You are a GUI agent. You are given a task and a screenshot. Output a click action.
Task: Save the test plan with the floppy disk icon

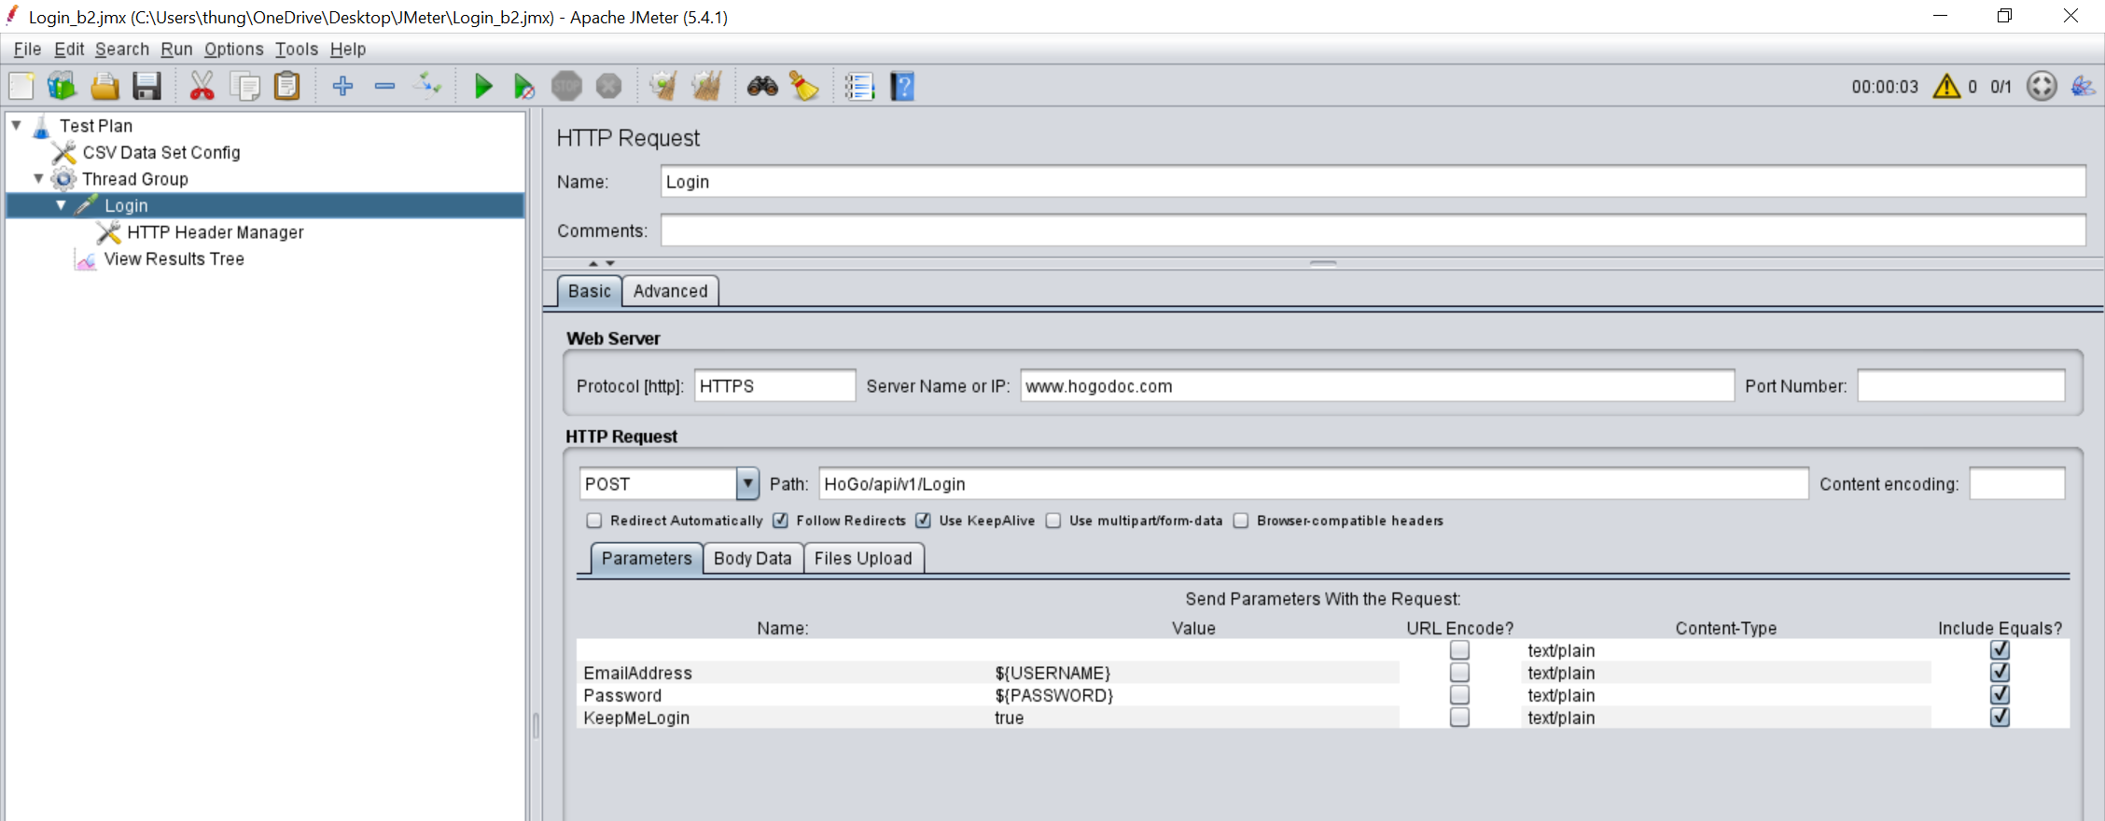147,87
